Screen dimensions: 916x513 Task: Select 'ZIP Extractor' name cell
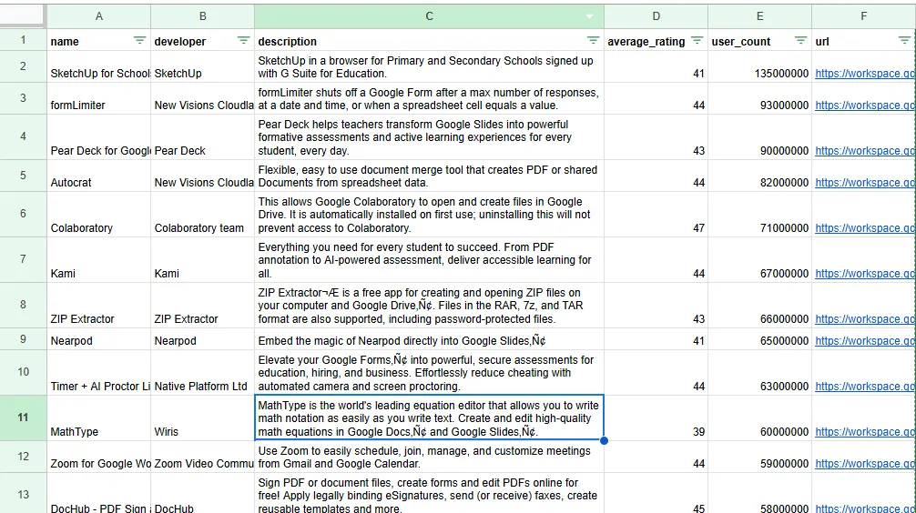(98, 306)
